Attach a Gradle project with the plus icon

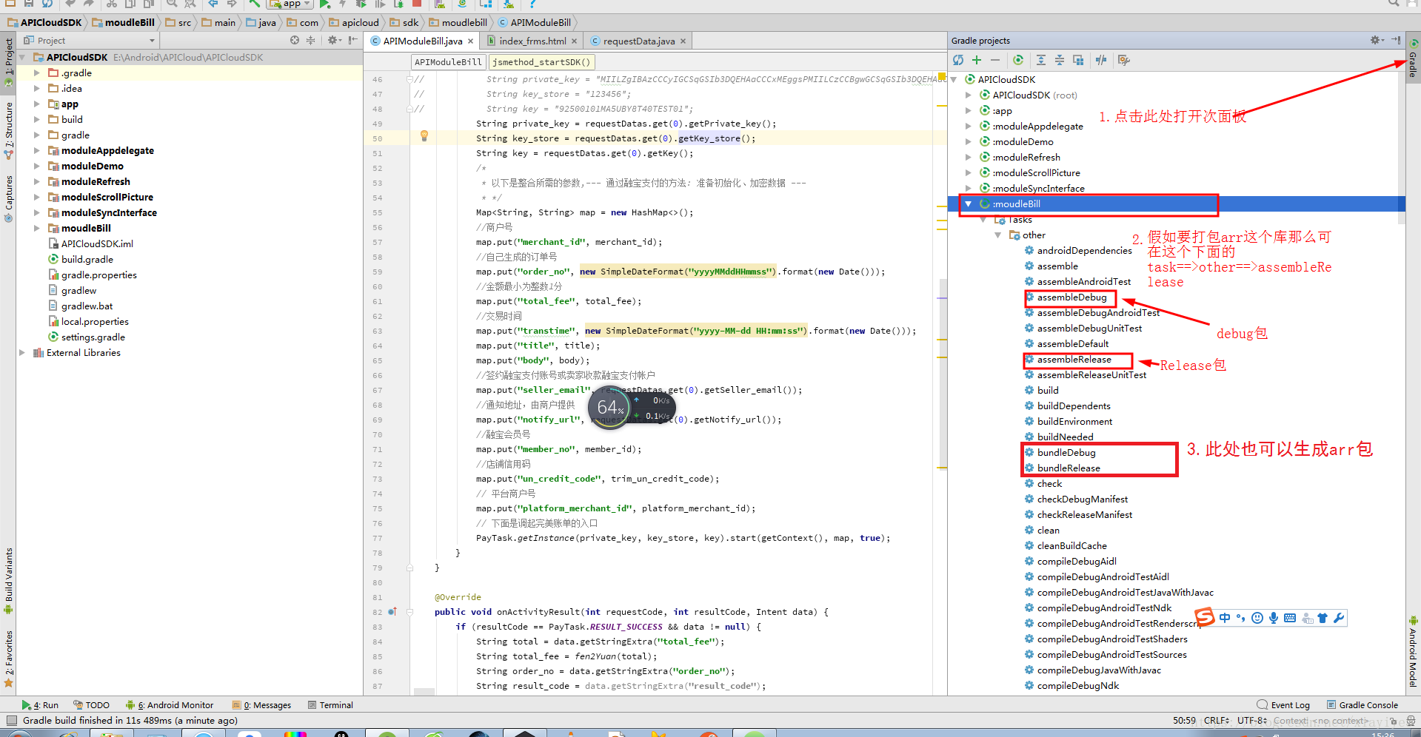pos(977,60)
